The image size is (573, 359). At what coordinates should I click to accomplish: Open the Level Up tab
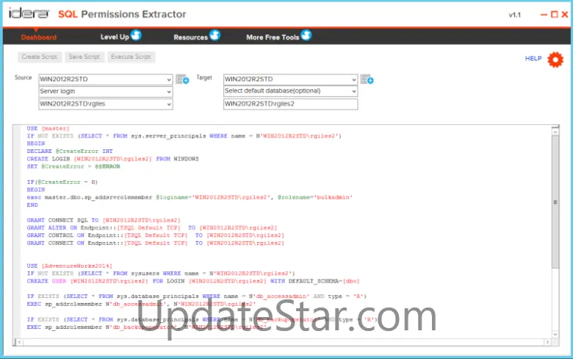(115, 37)
